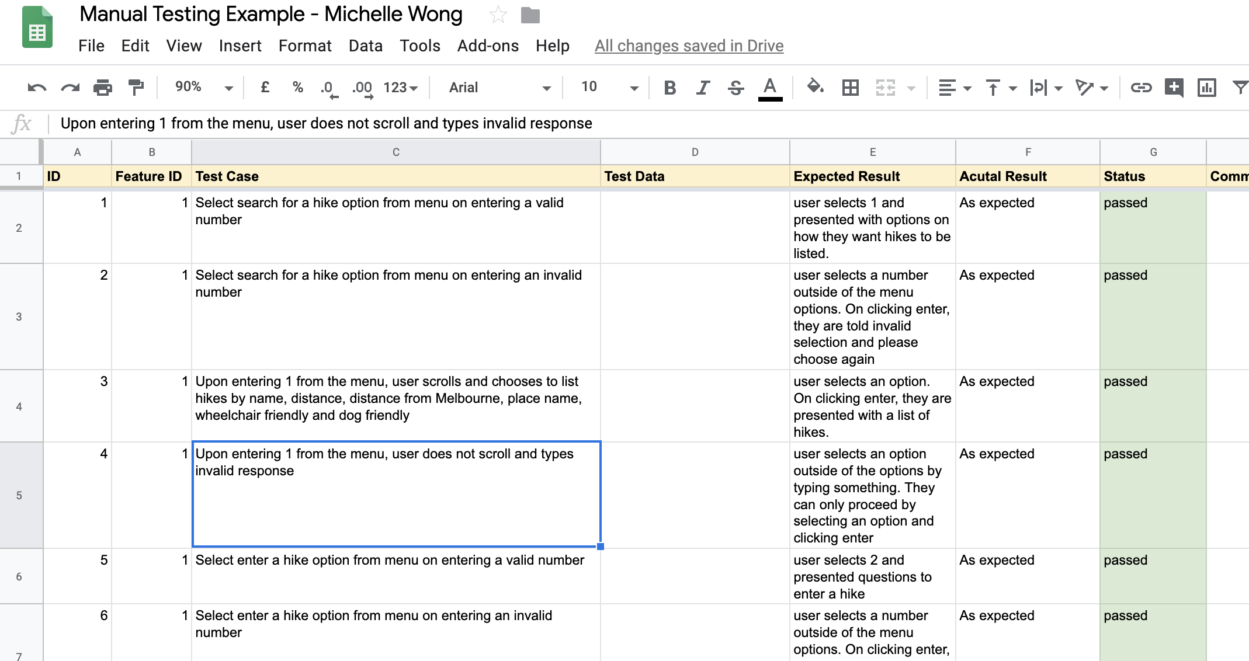Open the 90% zoom dropdown
The image size is (1249, 661).
pyautogui.click(x=203, y=88)
